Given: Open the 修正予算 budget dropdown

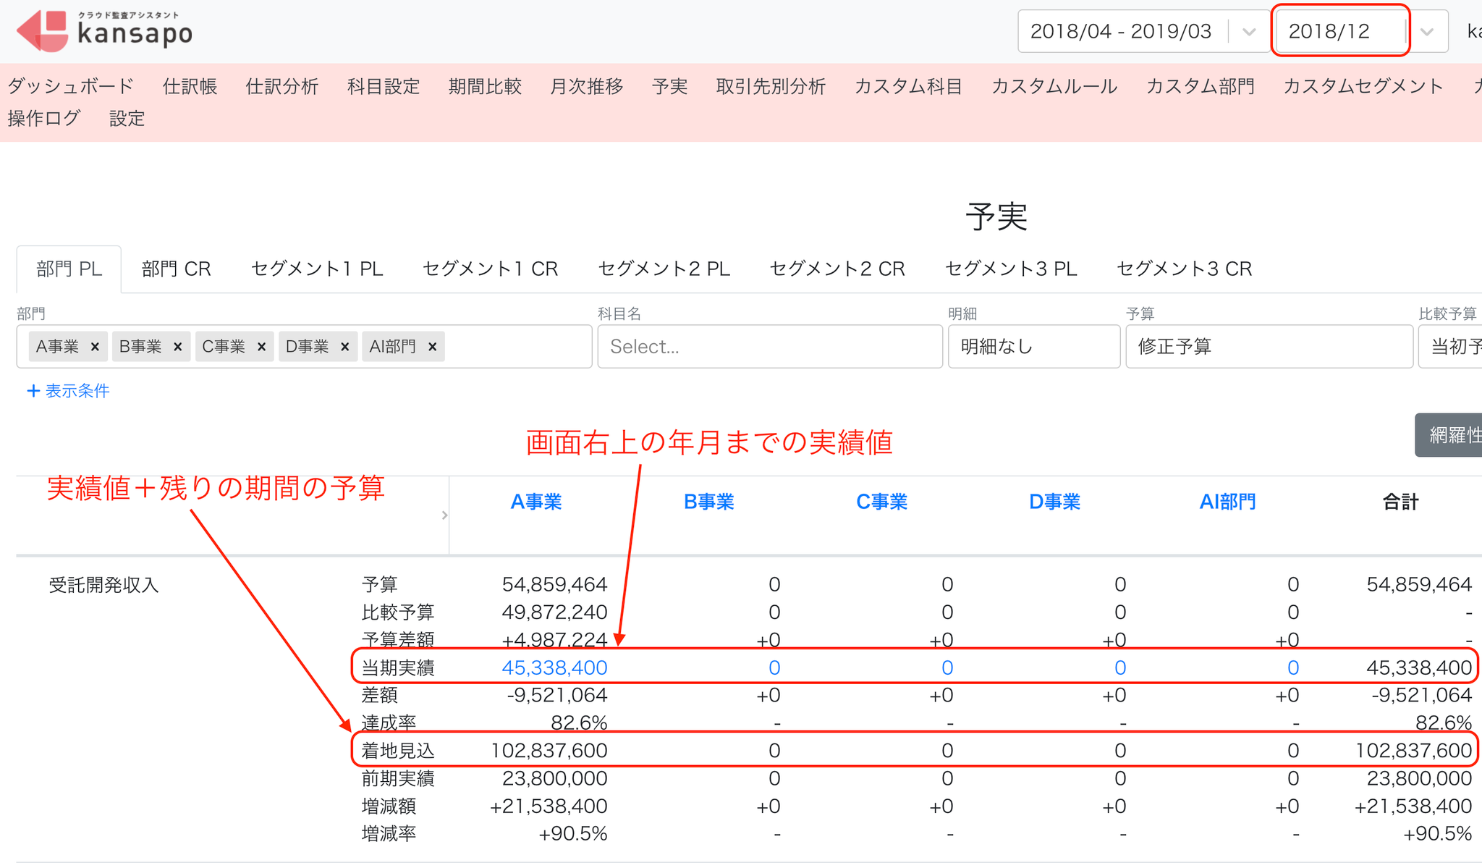Looking at the screenshot, I should [1269, 347].
